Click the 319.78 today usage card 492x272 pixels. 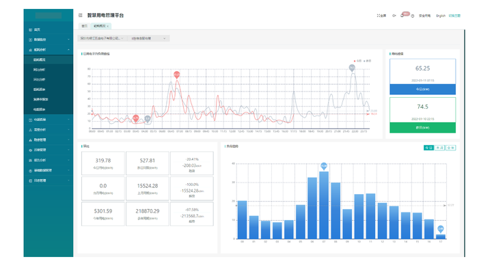pos(103,163)
